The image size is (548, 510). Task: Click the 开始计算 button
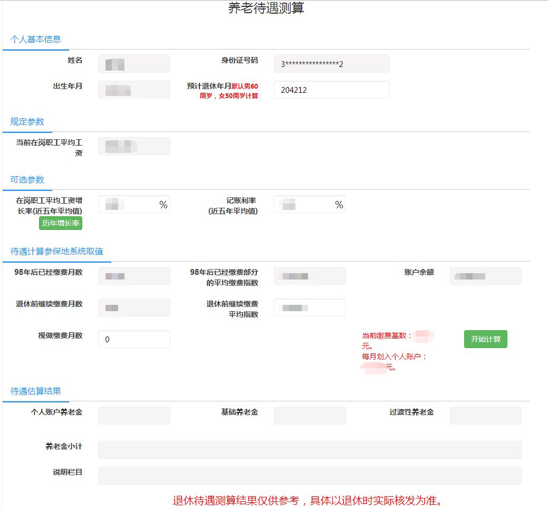[x=485, y=339]
